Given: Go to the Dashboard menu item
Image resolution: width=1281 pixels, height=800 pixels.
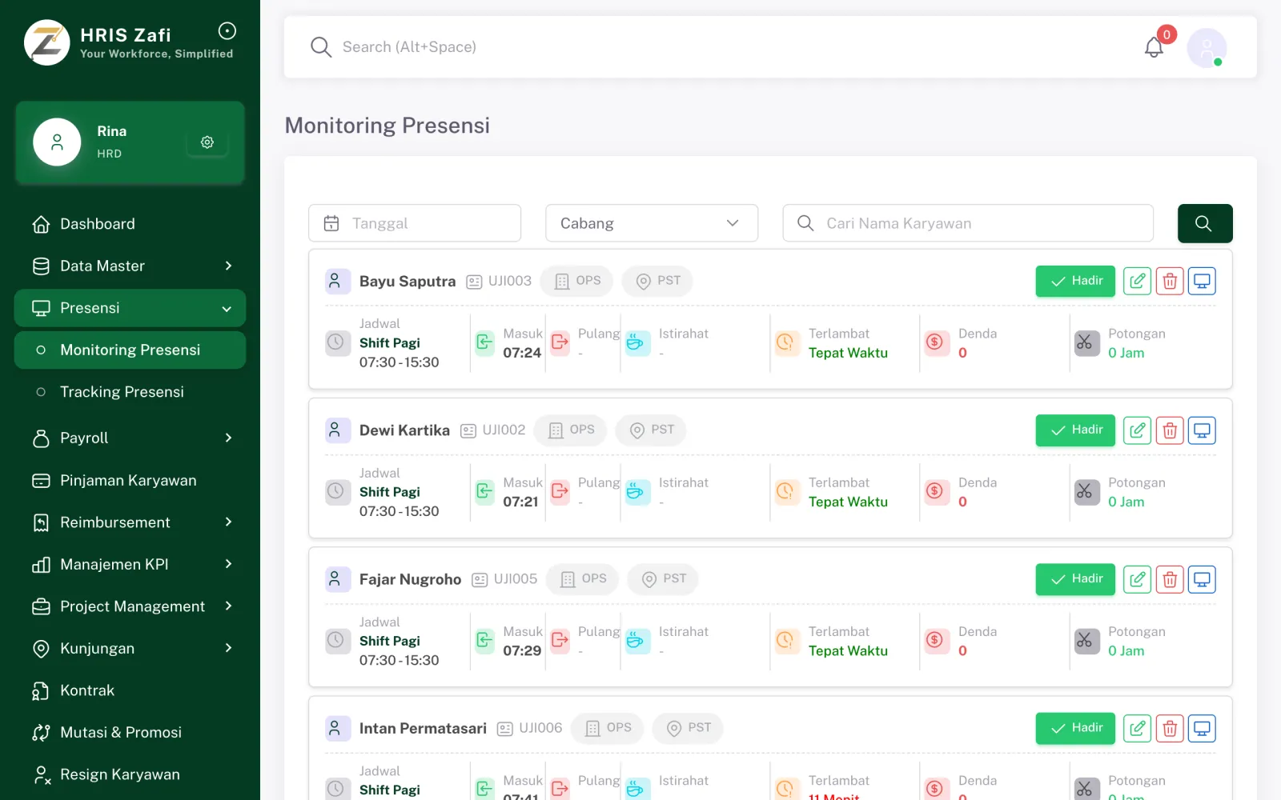Looking at the screenshot, I should 130,224.
